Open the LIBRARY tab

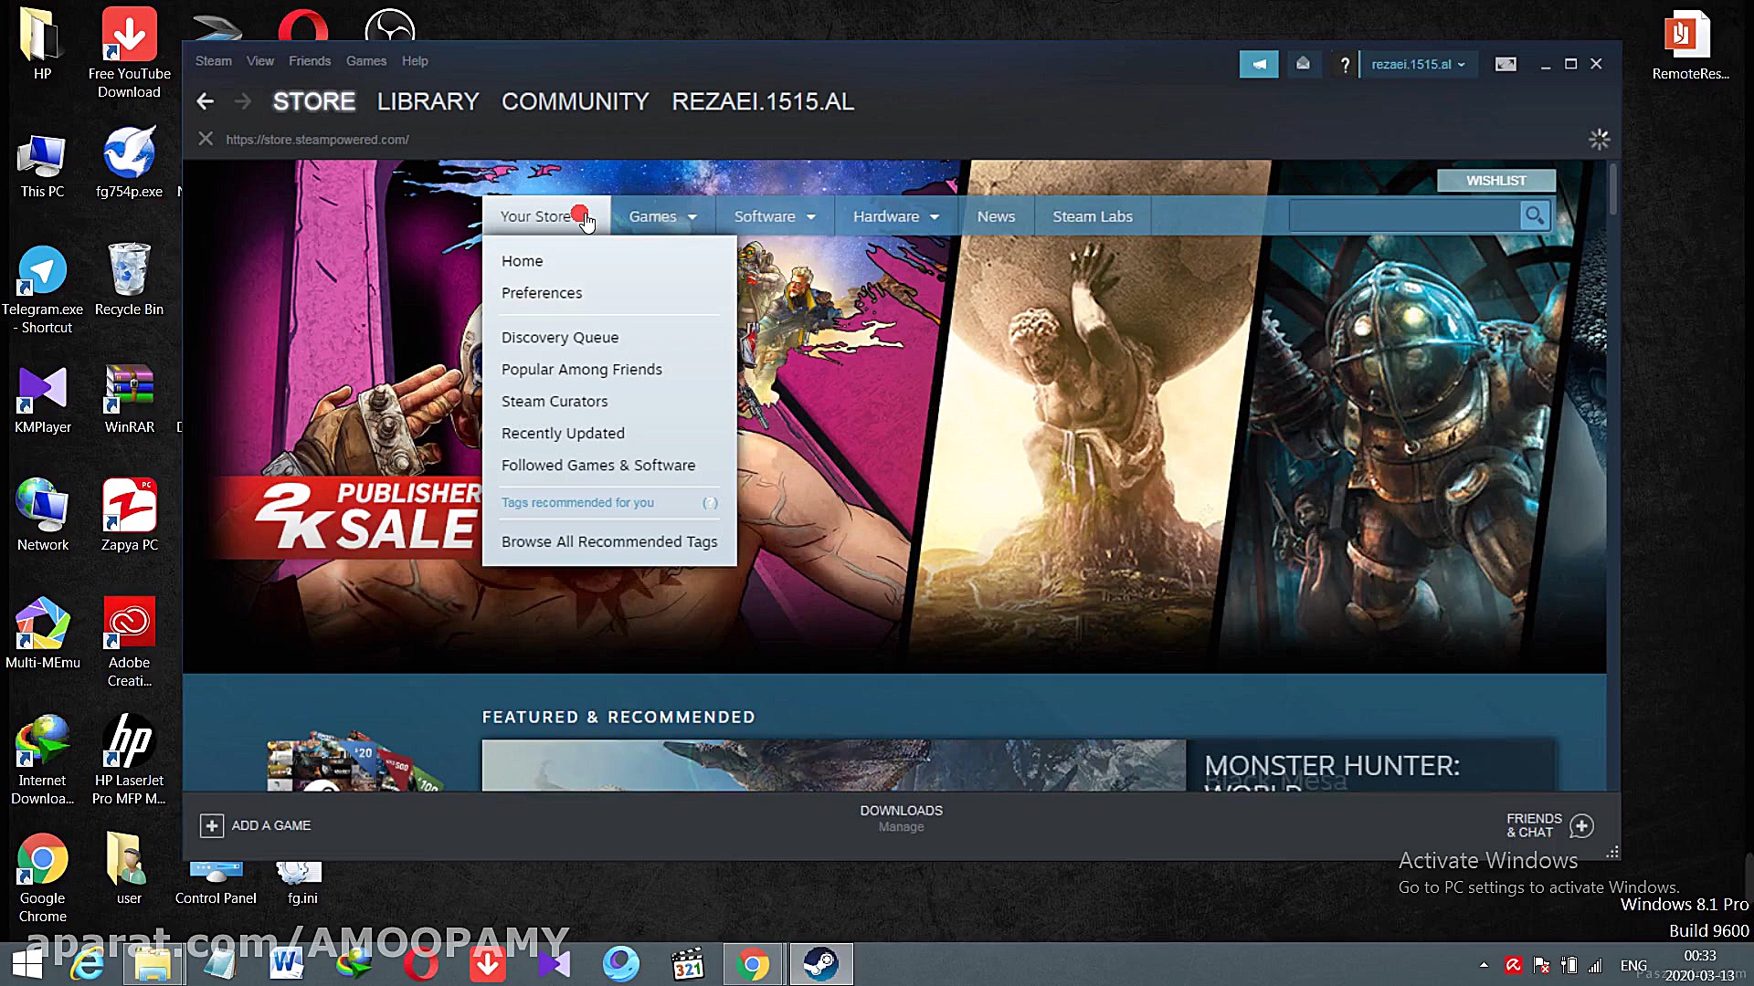(x=428, y=101)
